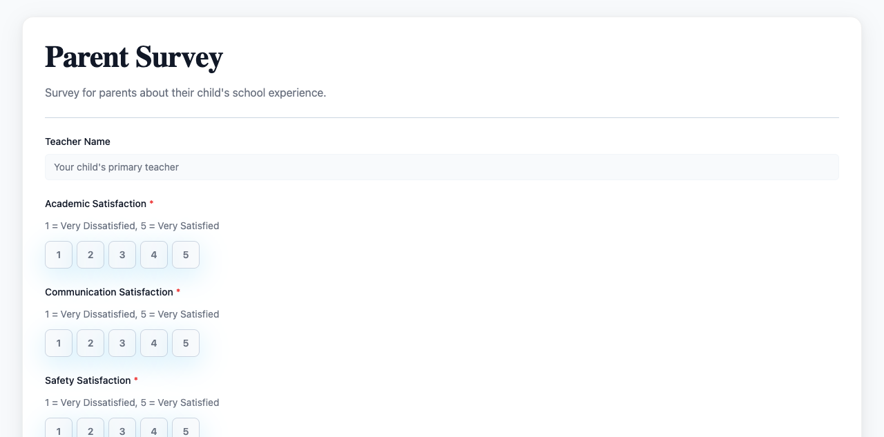Select rating 4 for Academic Satisfaction
The image size is (884, 437).
pos(153,255)
